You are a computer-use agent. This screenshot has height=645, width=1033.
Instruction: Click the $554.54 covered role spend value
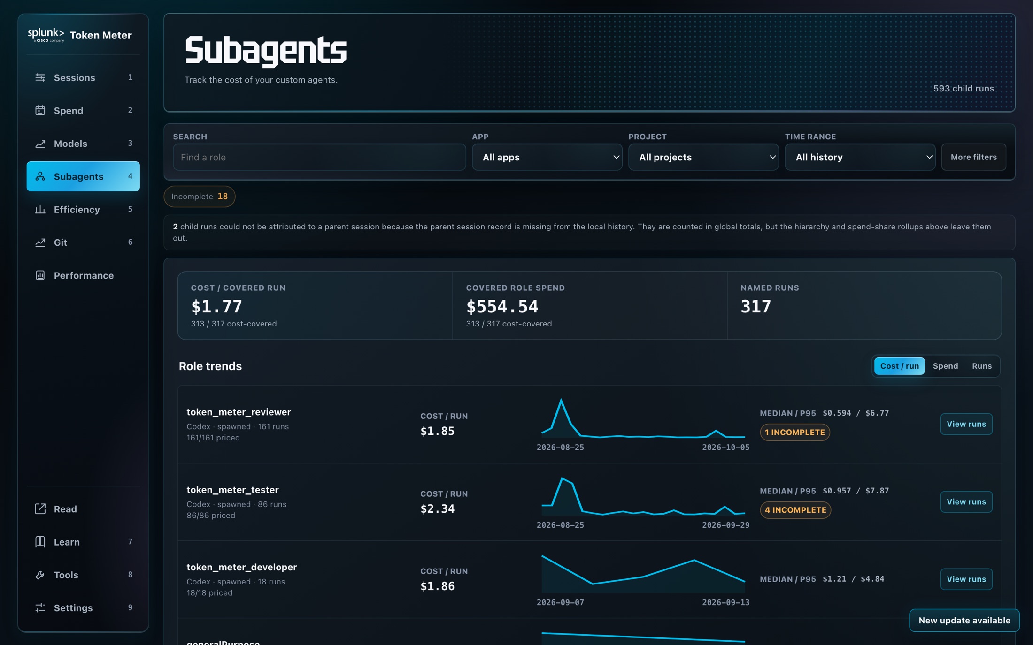[502, 307]
